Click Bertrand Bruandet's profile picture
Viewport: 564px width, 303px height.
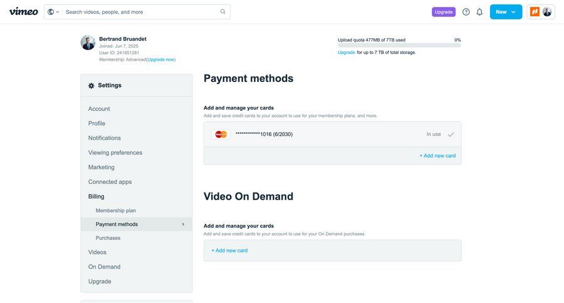[x=88, y=43]
